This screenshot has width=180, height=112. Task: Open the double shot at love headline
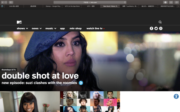point(40,76)
